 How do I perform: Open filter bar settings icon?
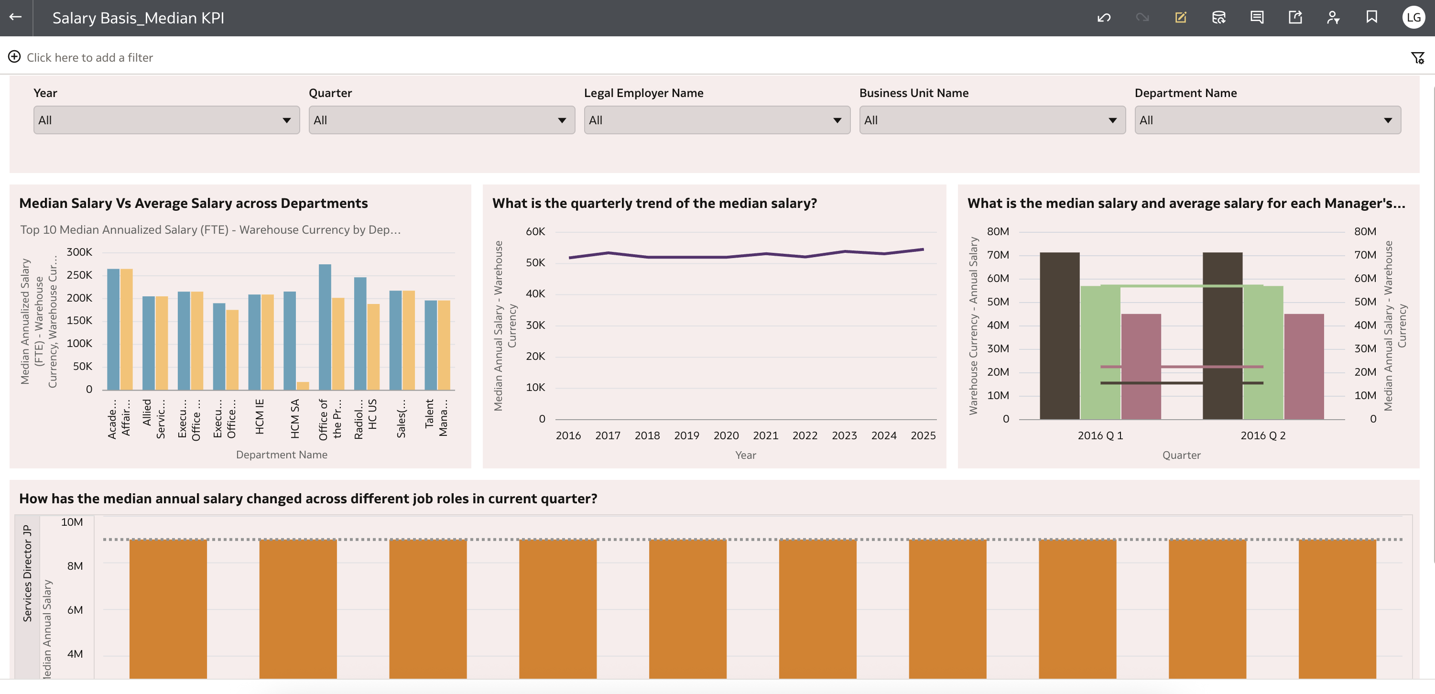(x=1418, y=58)
